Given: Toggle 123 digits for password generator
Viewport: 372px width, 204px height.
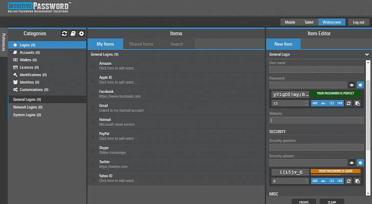Looking at the screenshot, I should click(x=331, y=103).
